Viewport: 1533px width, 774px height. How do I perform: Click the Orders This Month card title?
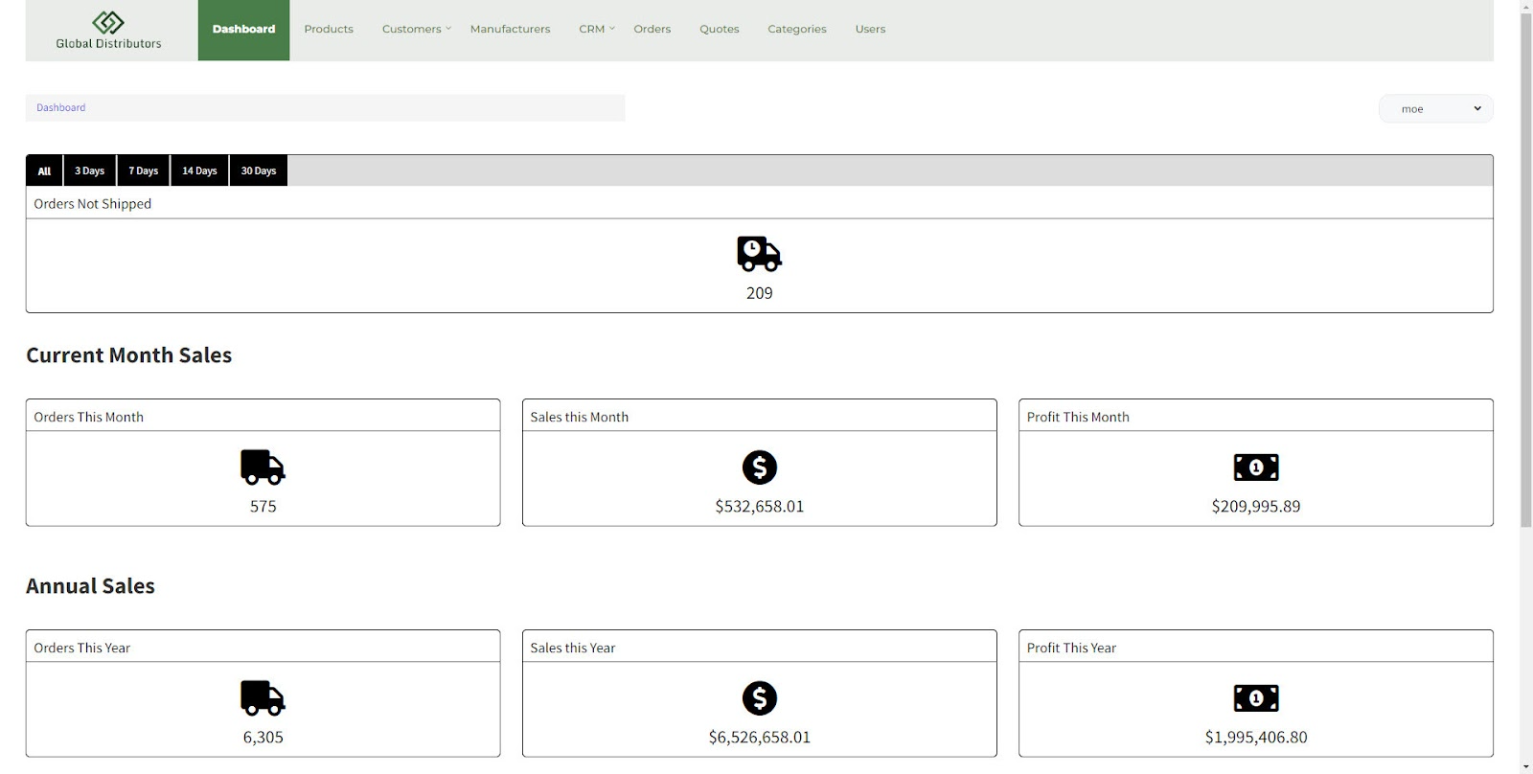tap(88, 417)
